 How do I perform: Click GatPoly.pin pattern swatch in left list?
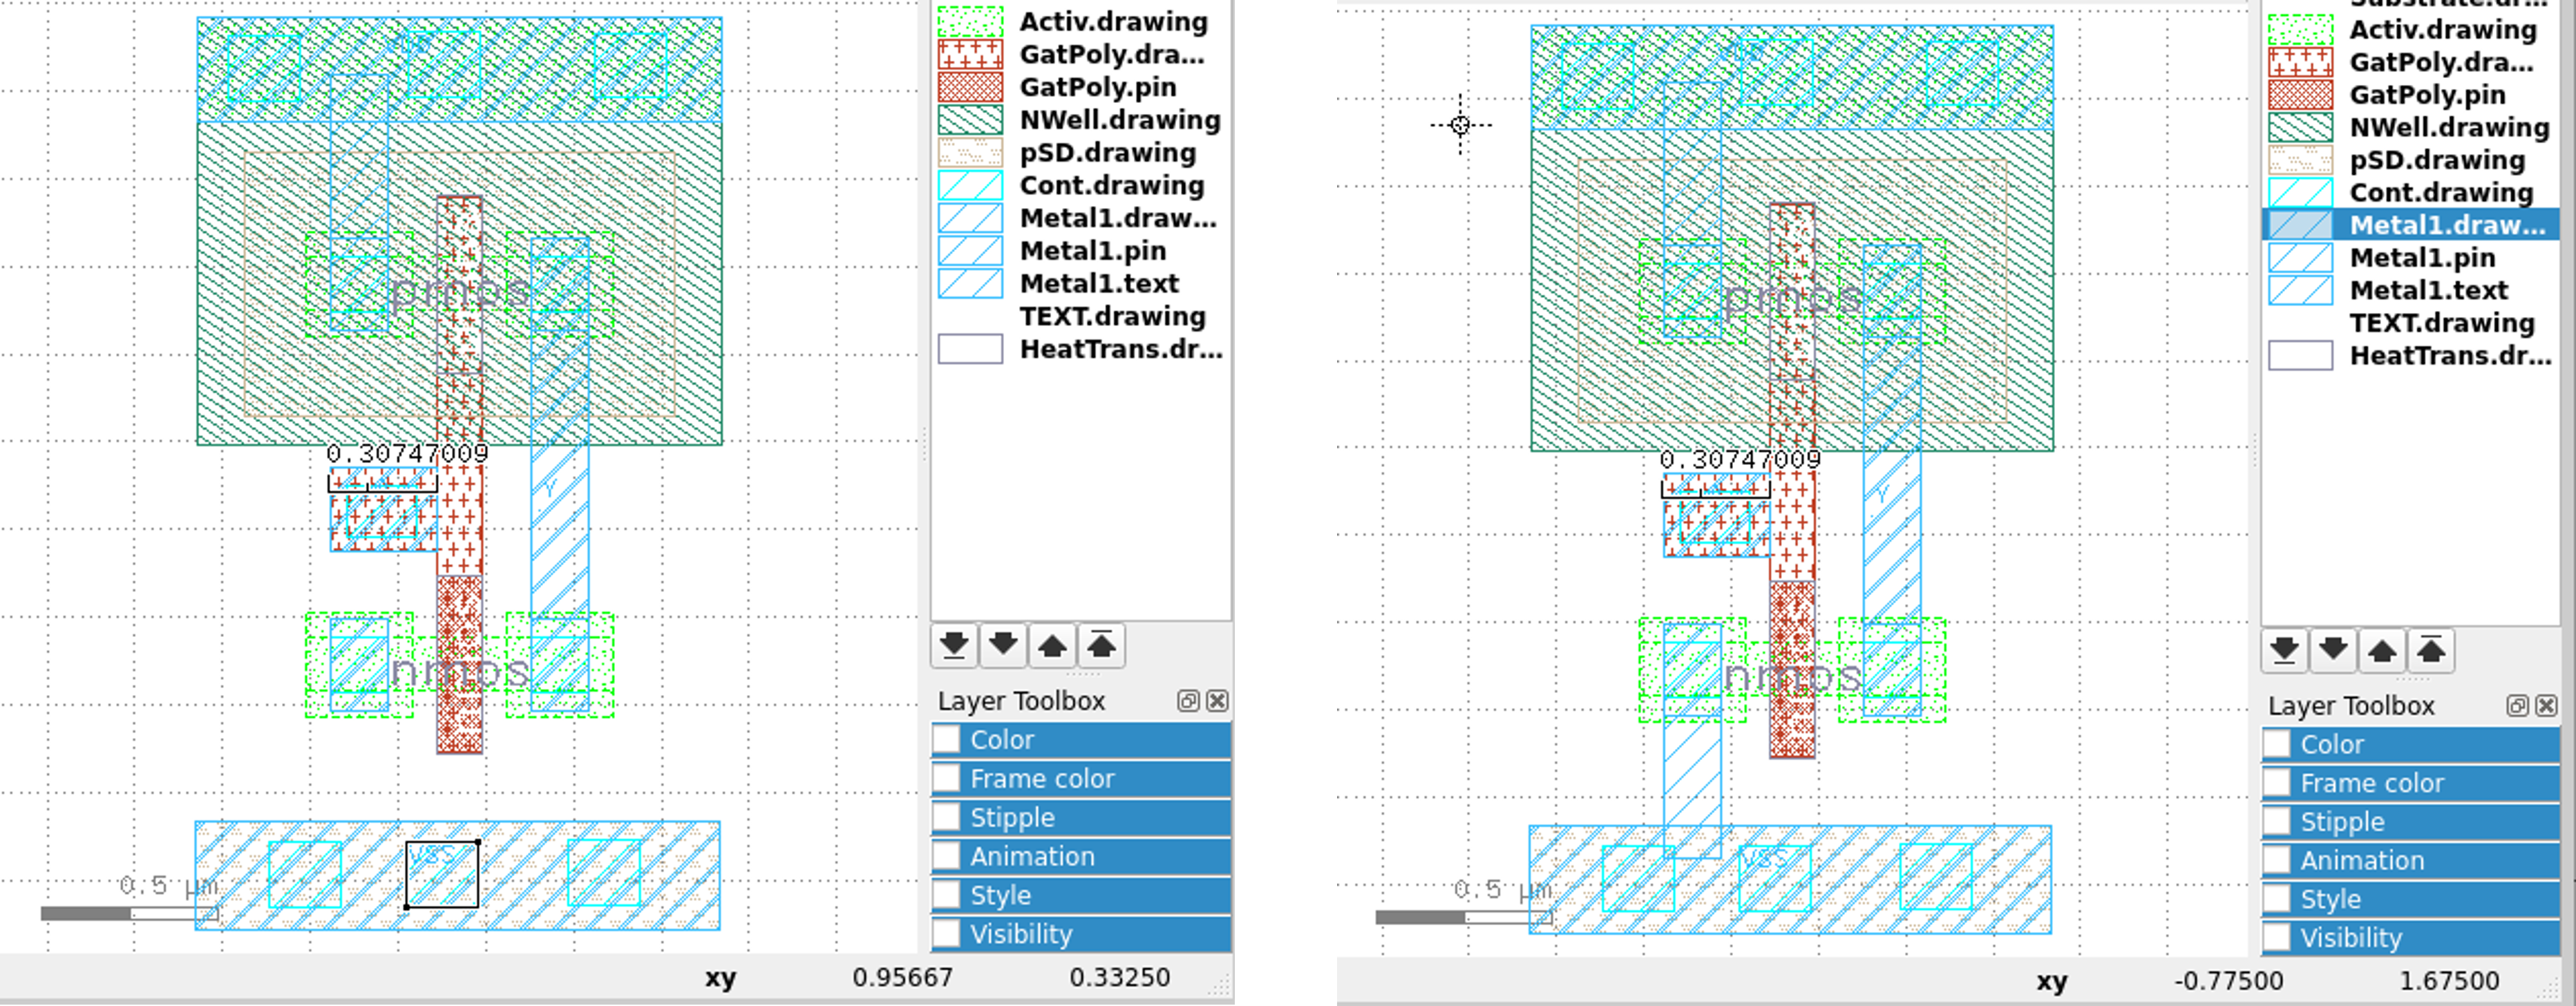[x=970, y=87]
